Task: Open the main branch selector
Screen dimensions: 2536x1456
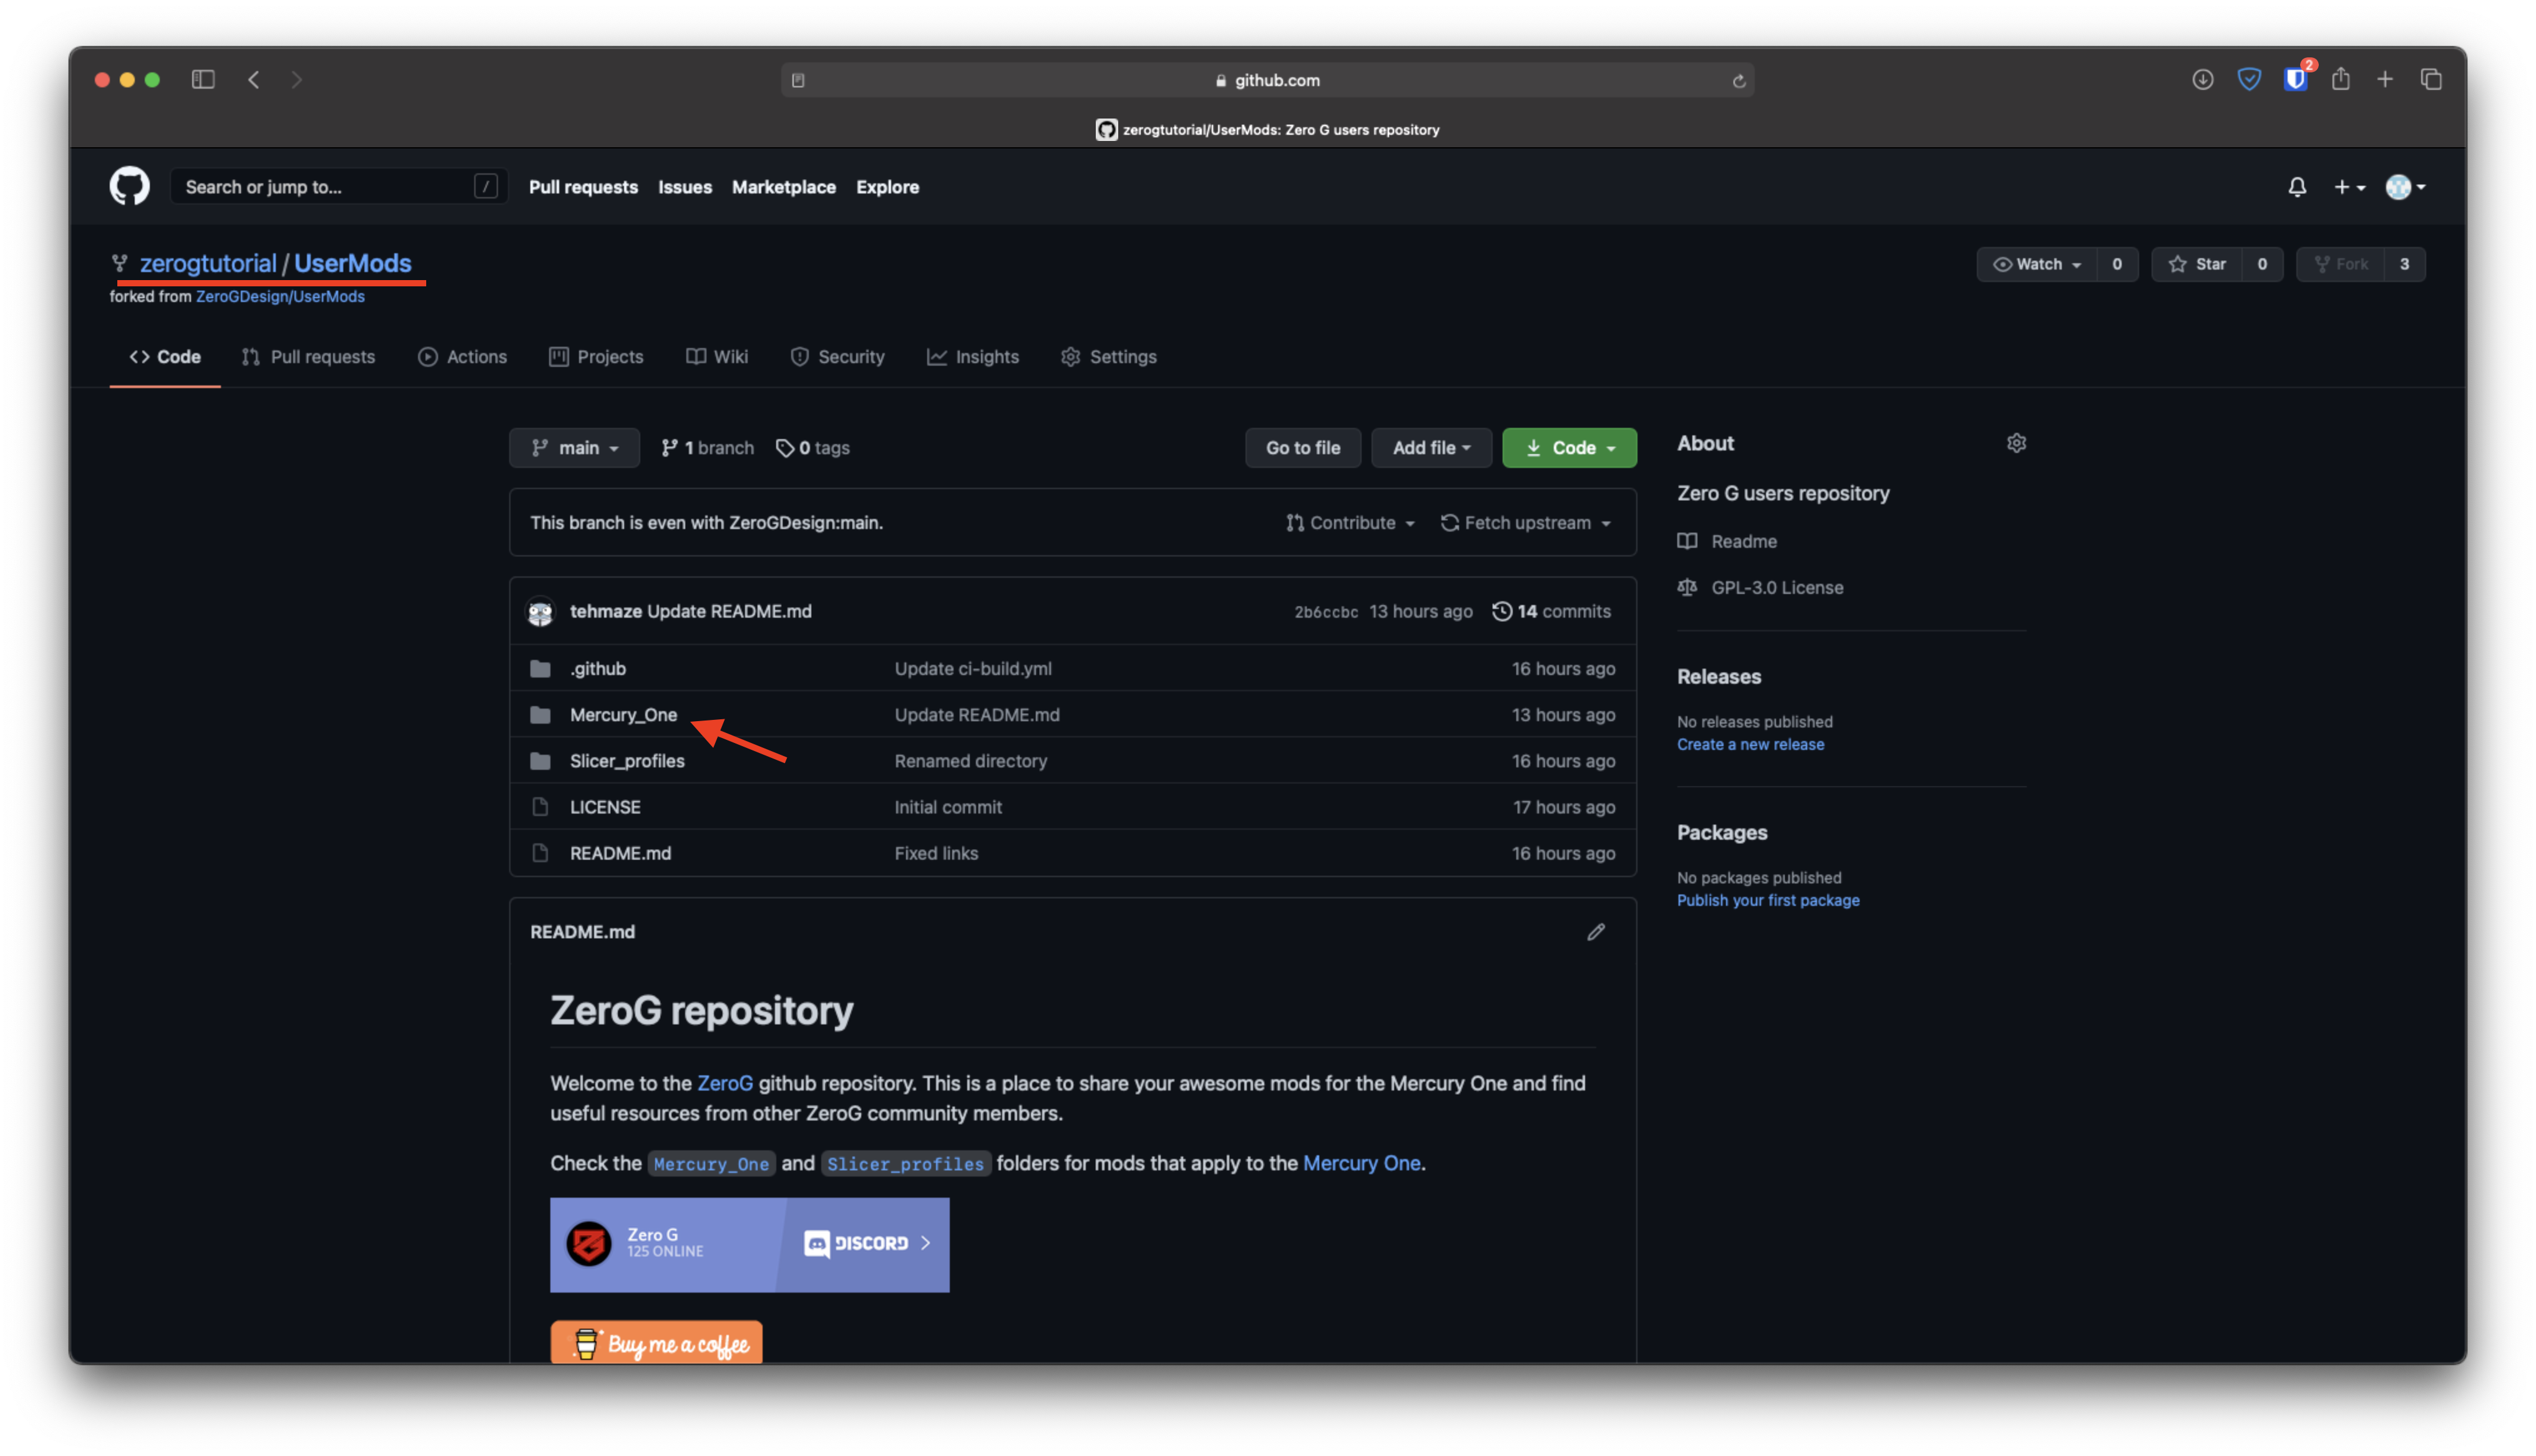Action: (574, 448)
